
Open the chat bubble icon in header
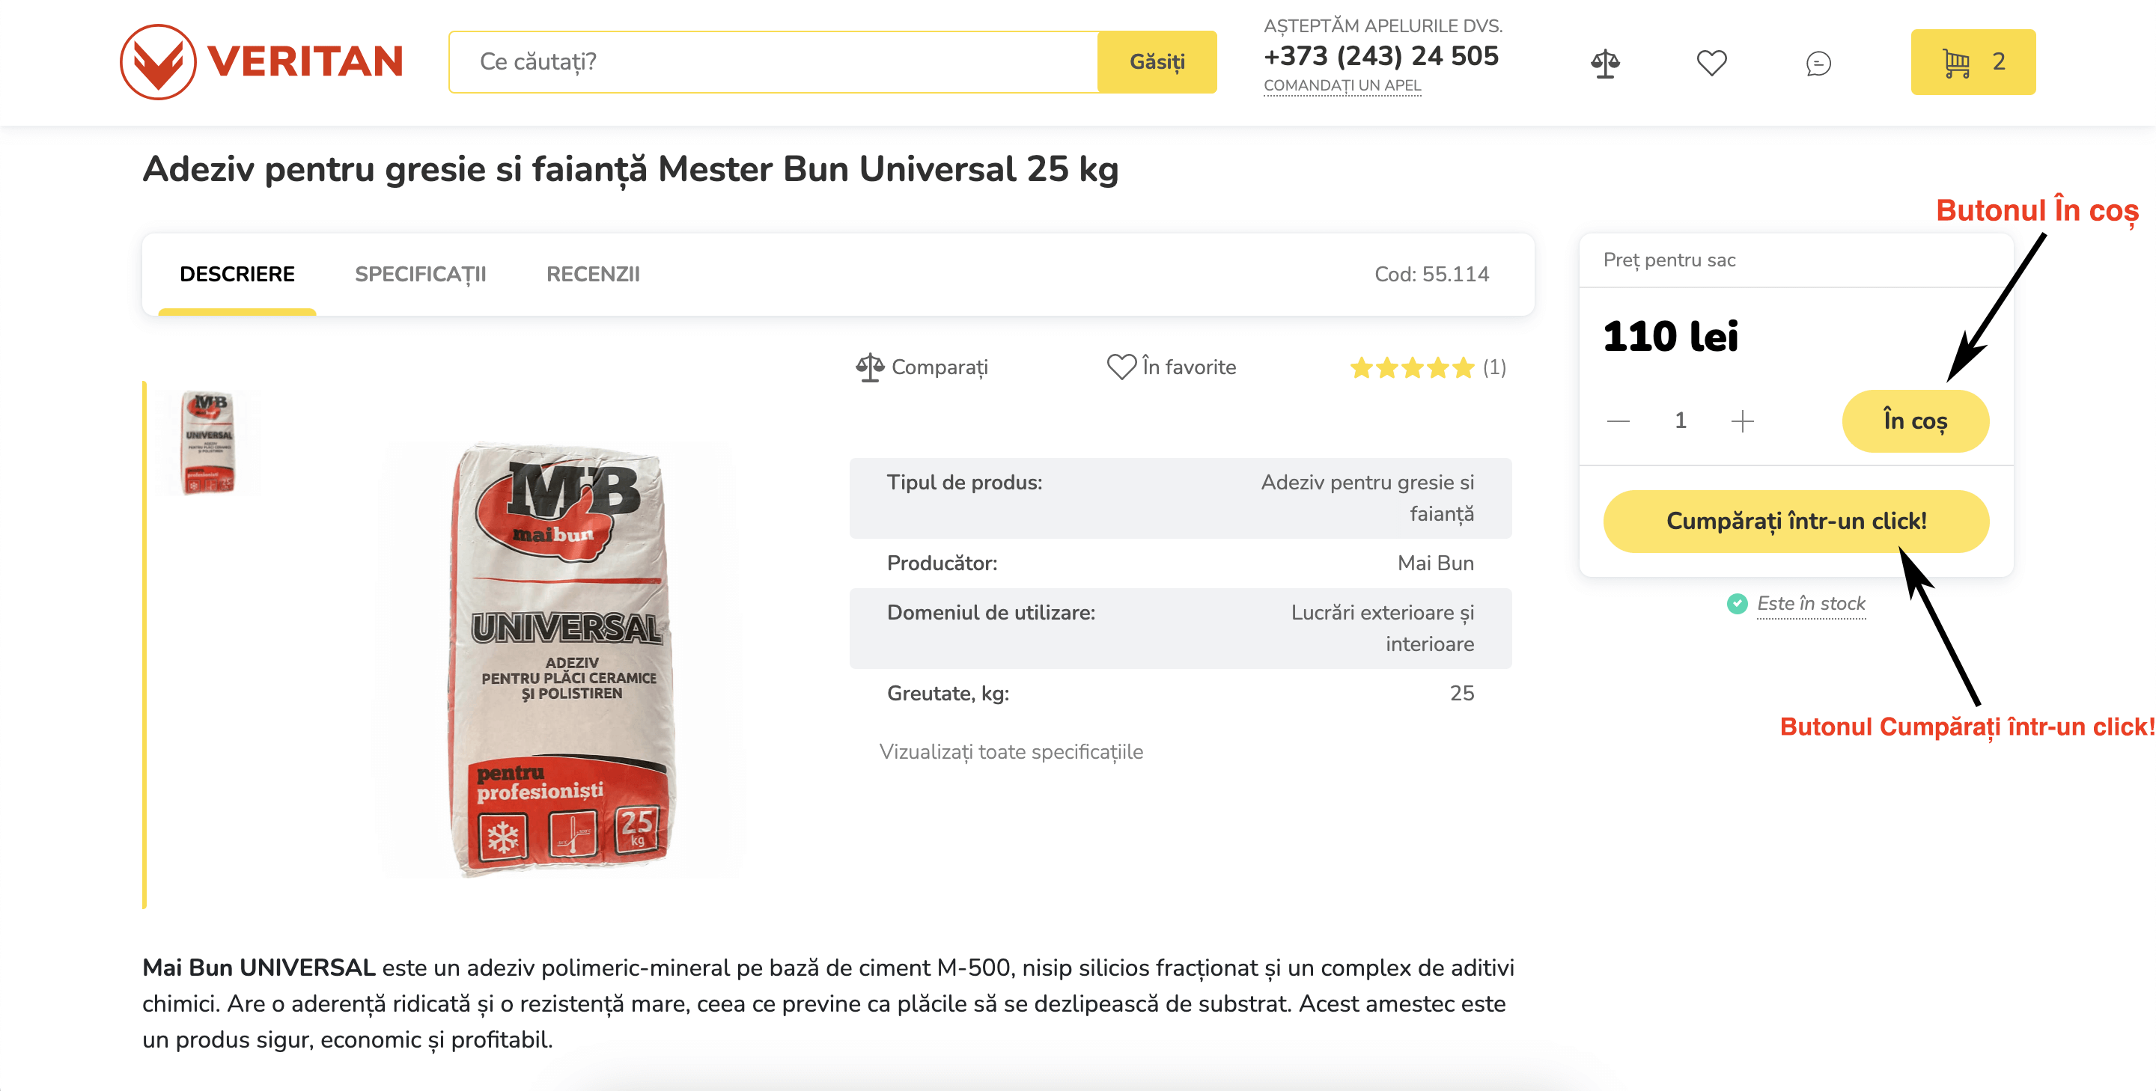pyautogui.click(x=1818, y=64)
